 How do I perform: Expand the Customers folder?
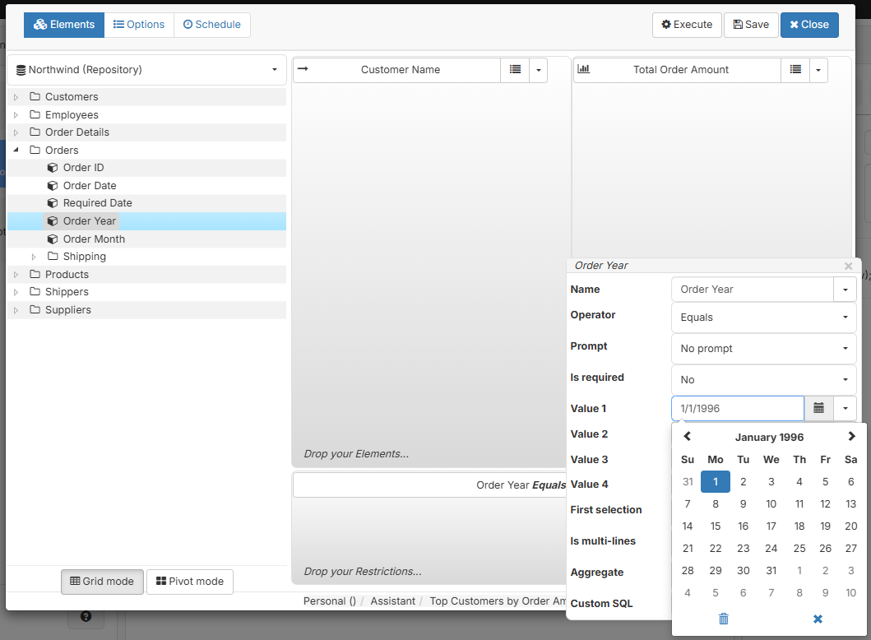click(16, 97)
